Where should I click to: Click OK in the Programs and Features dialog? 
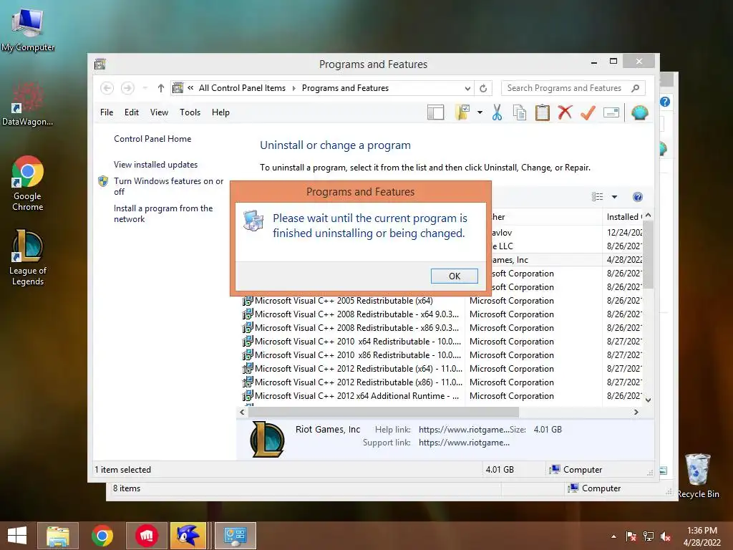[454, 276]
